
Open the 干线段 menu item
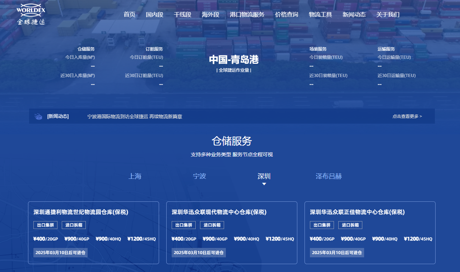[x=182, y=15]
